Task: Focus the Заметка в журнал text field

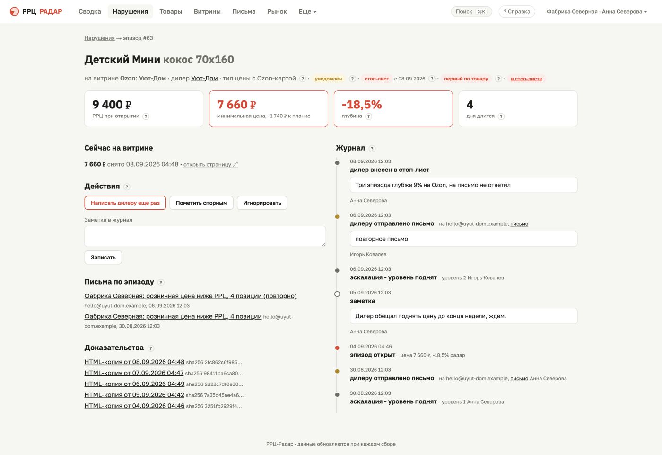Action: click(205, 236)
